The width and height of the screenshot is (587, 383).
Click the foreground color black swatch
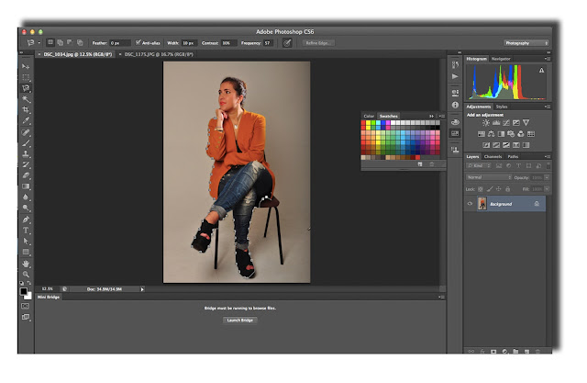coord(24,291)
